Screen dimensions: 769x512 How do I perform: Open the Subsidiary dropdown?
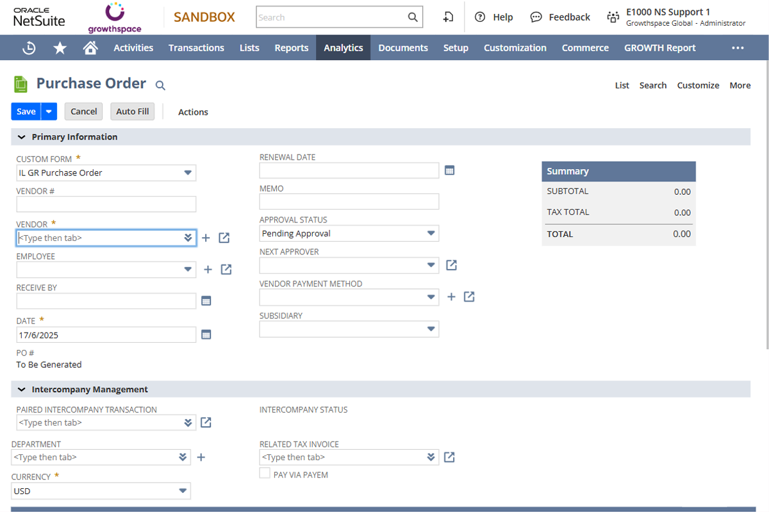[x=431, y=329]
